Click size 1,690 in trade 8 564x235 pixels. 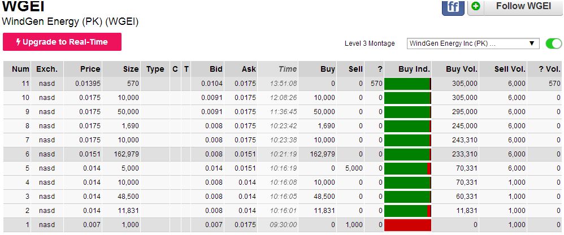(131, 126)
